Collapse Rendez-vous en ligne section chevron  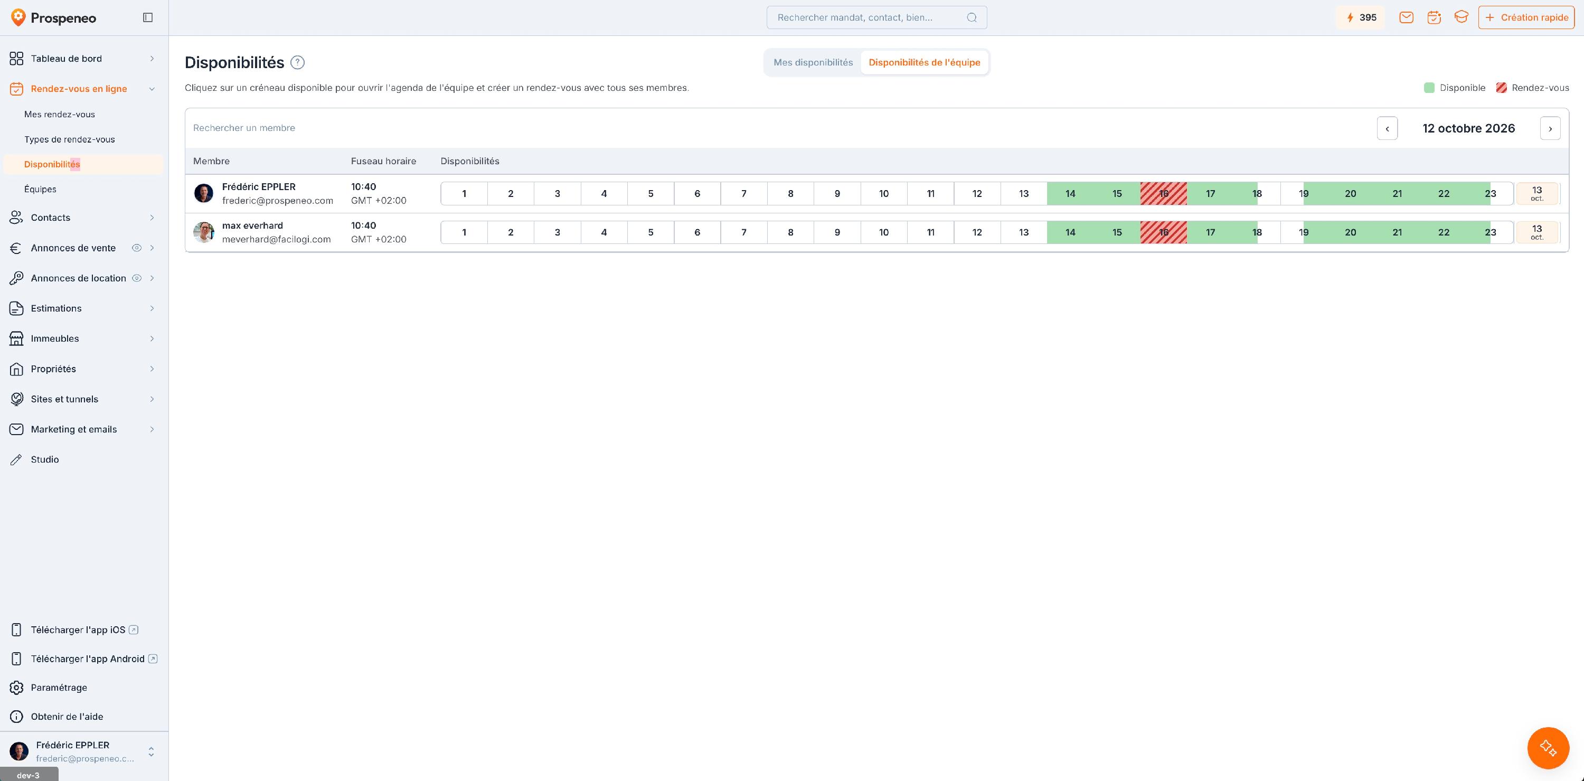(152, 89)
